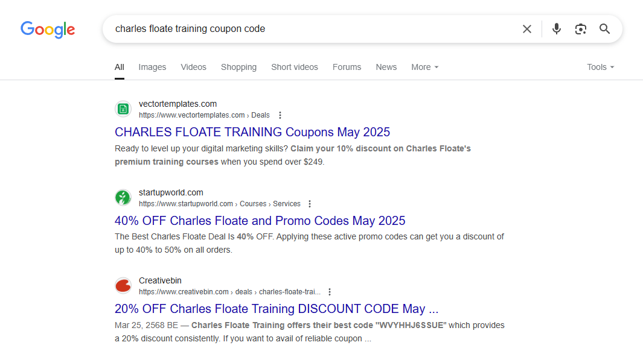Click into the search query text field
Viewport: 643px width, 354px height.
tap(312, 29)
